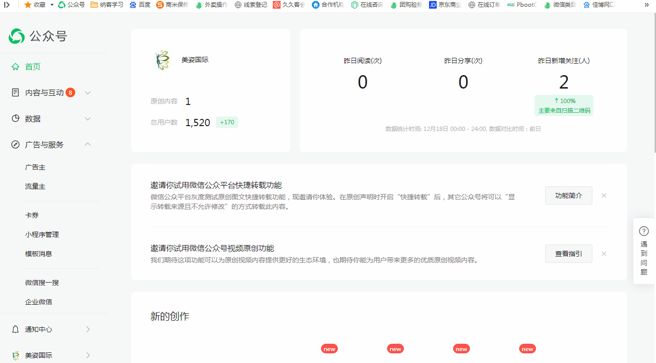
Task: Click the 查看指引 button
Action: click(x=568, y=253)
